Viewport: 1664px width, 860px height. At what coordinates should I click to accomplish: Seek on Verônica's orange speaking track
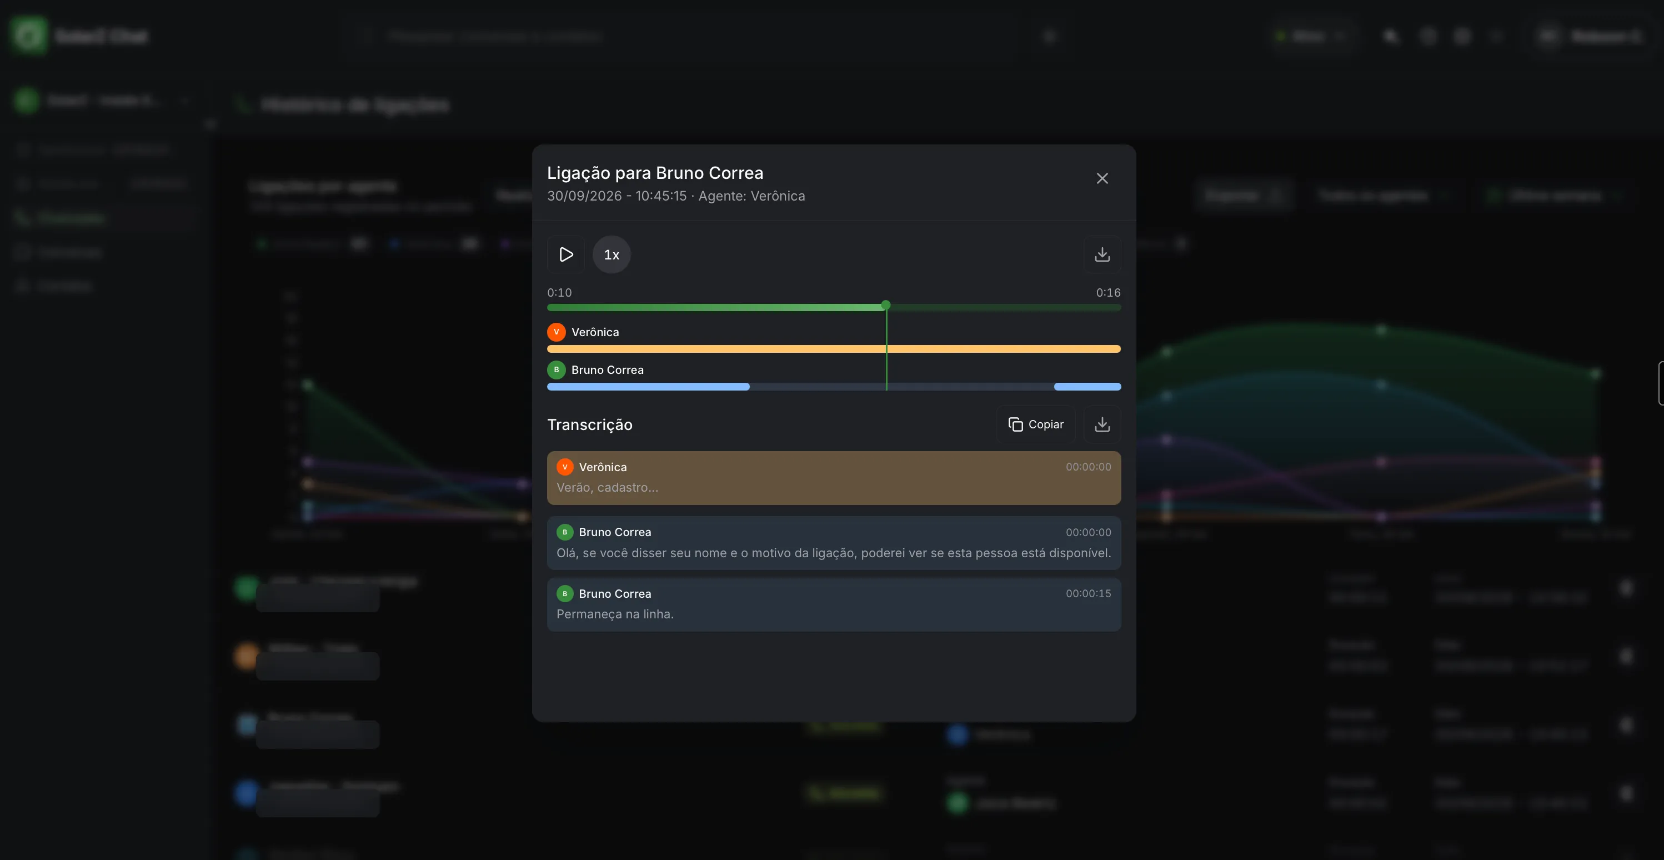tap(833, 349)
